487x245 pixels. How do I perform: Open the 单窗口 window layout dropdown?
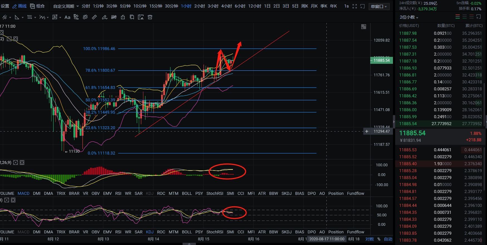pyautogui.click(x=379, y=6)
